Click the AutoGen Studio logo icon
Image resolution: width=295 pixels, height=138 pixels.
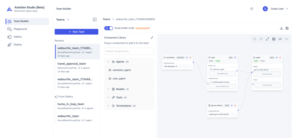[x=9, y=9]
